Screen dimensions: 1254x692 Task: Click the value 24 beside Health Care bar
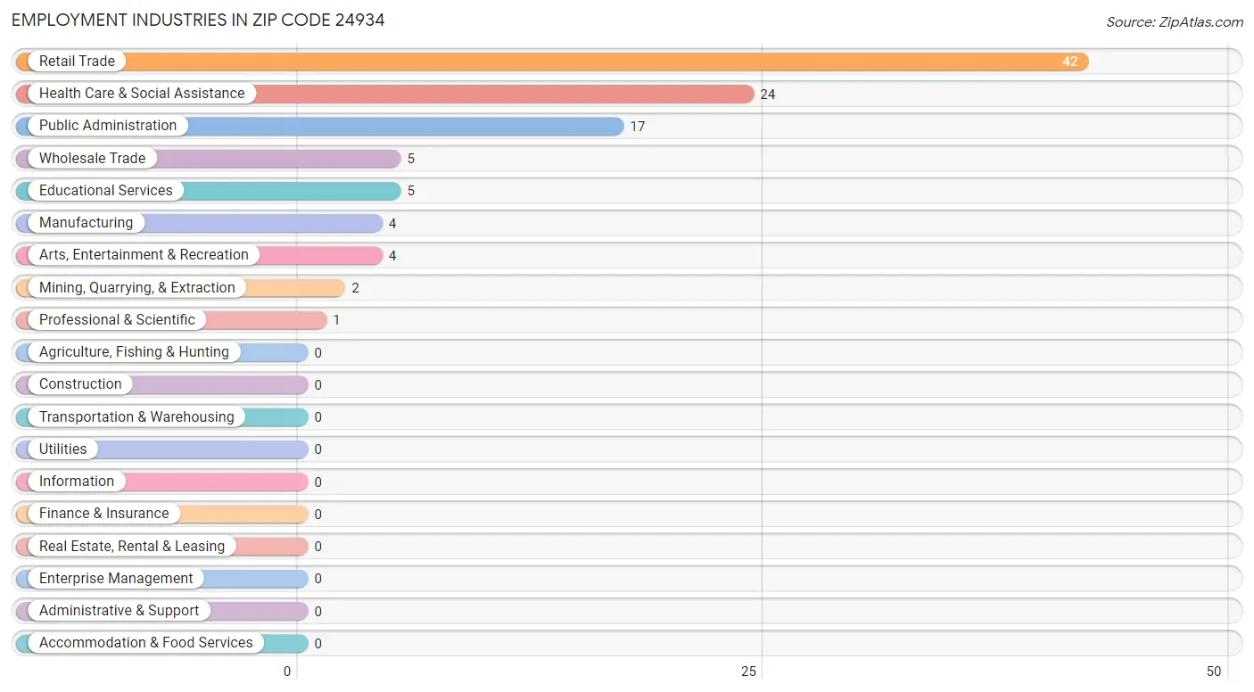[x=768, y=94]
